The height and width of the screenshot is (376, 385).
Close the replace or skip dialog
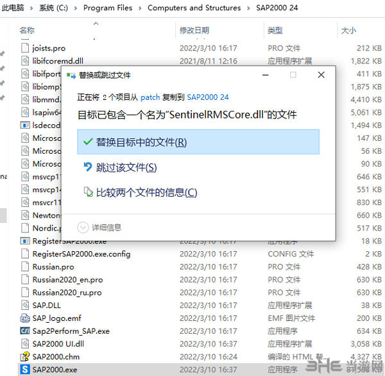pos(321,75)
